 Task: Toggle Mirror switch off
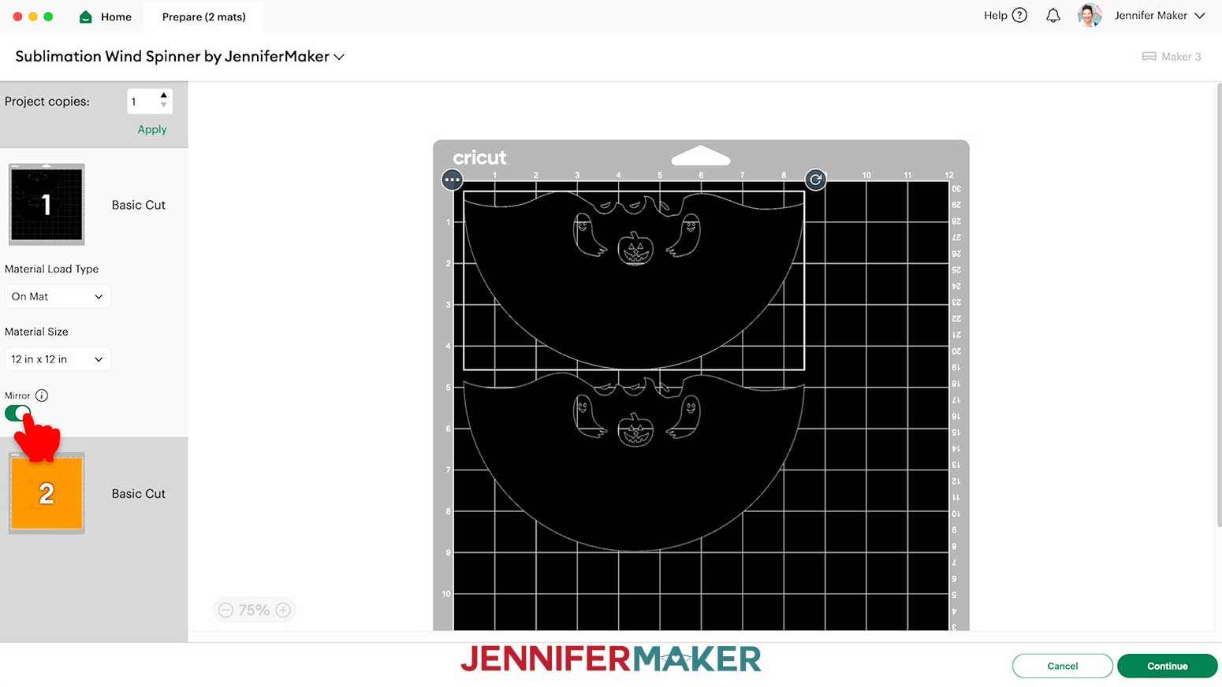(17, 413)
